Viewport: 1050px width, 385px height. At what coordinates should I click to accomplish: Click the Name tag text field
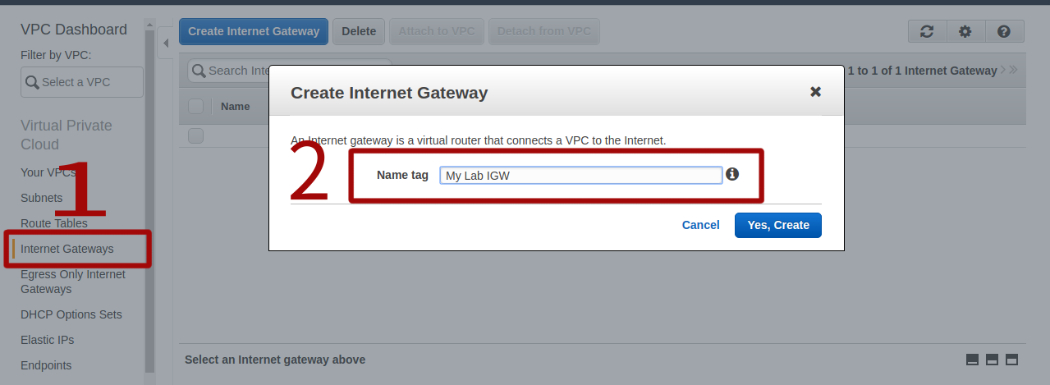[580, 175]
